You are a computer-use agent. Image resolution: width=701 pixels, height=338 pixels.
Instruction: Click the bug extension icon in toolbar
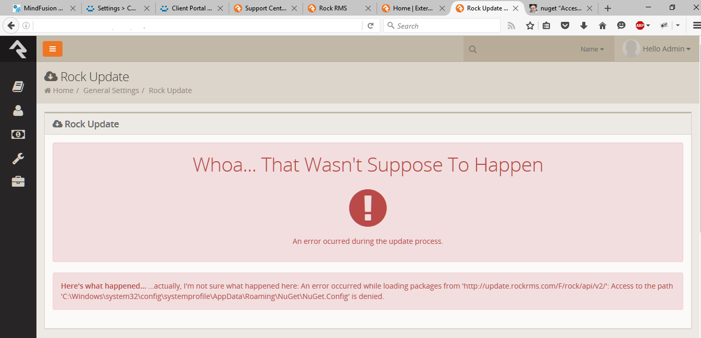tap(665, 25)
